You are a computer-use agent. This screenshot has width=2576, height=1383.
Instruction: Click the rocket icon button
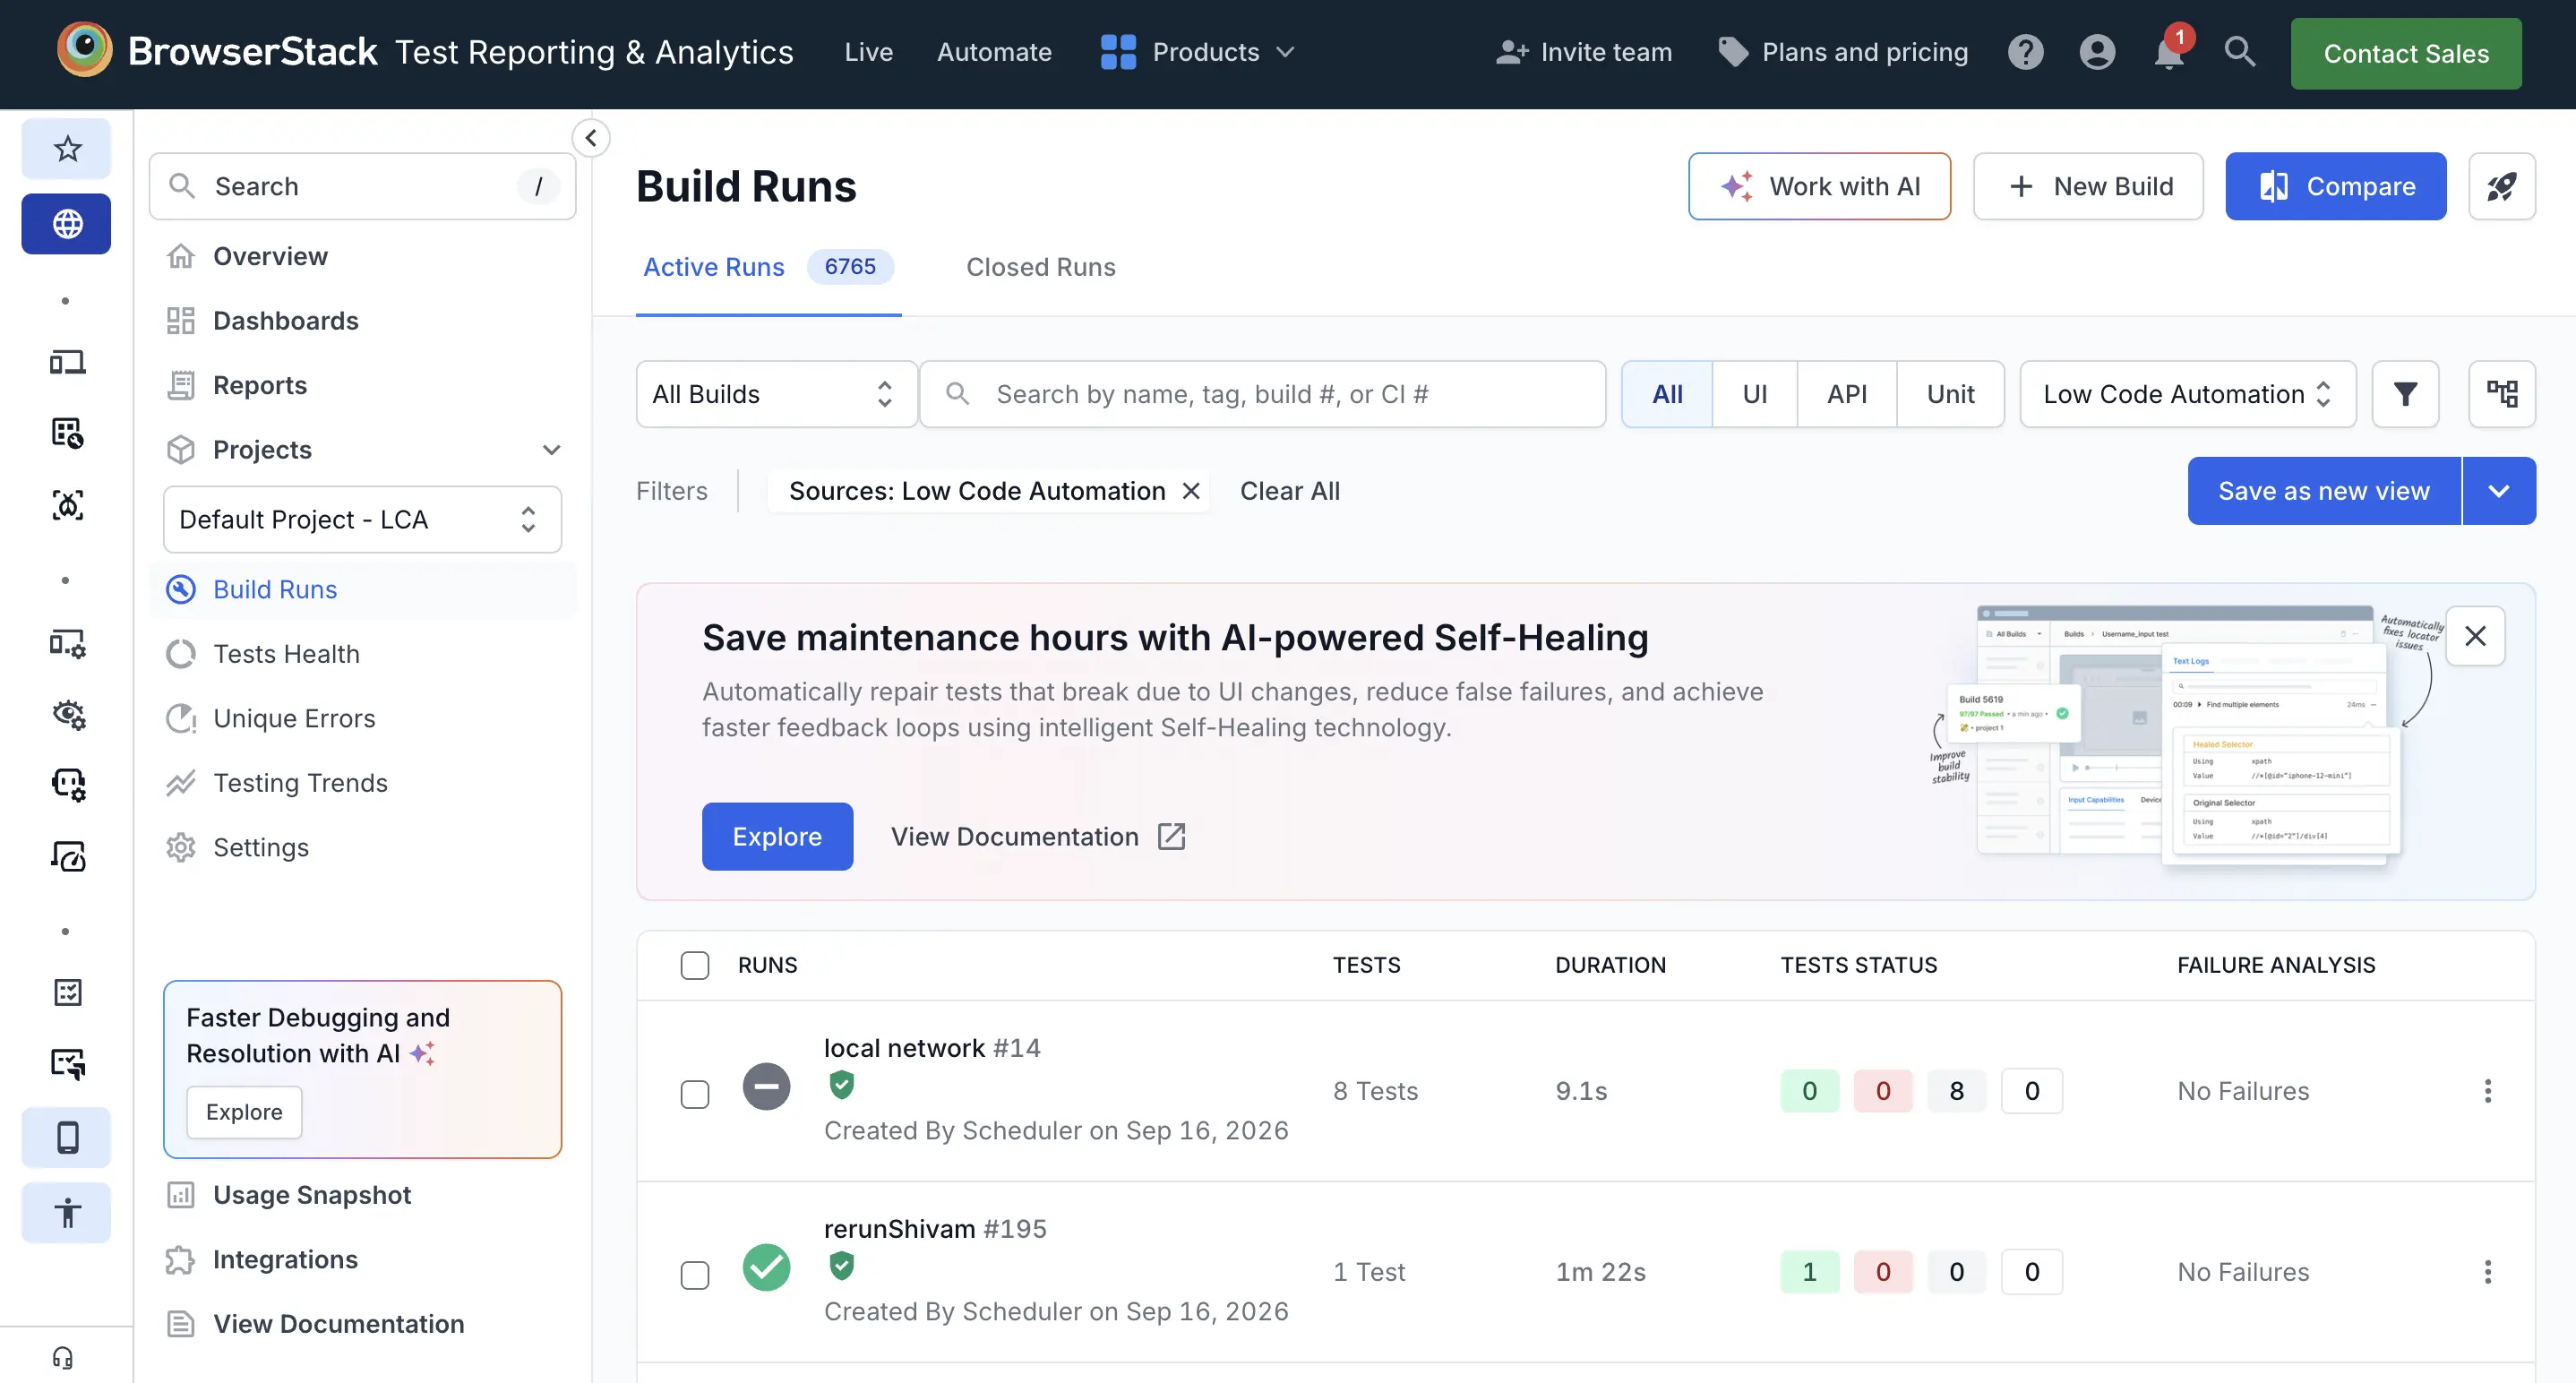(2501, 186)
